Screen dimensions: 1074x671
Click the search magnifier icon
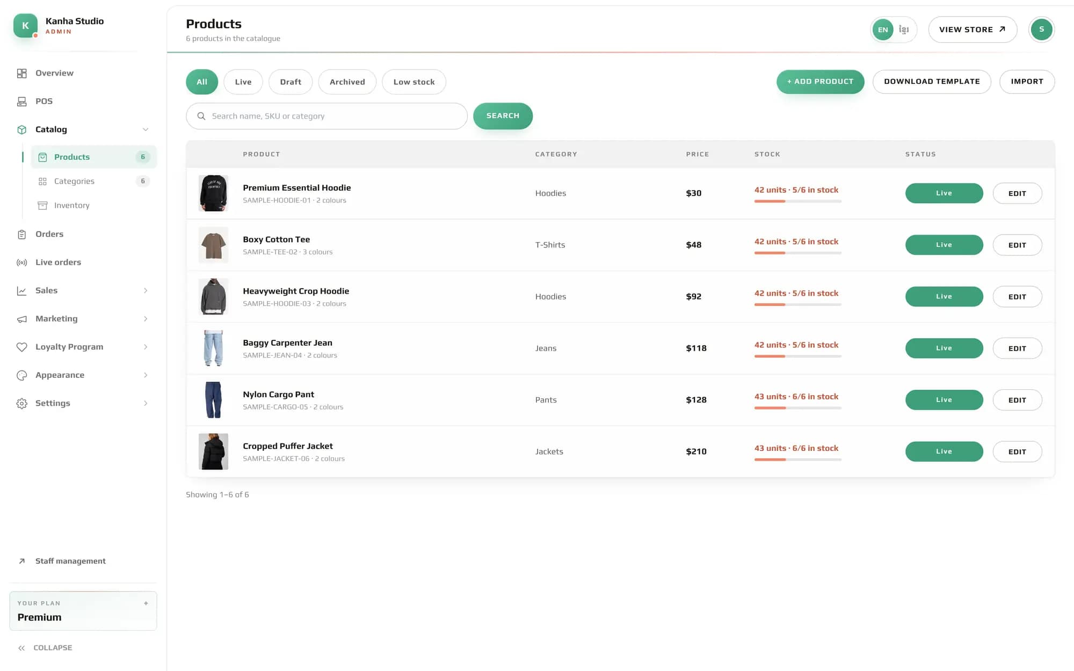pos(201,116)
